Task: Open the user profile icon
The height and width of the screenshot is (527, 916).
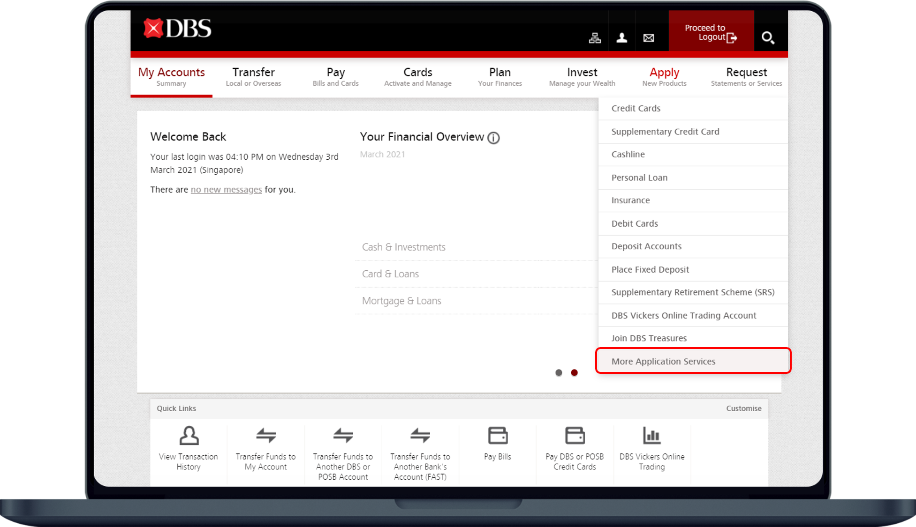Action: 622,38
